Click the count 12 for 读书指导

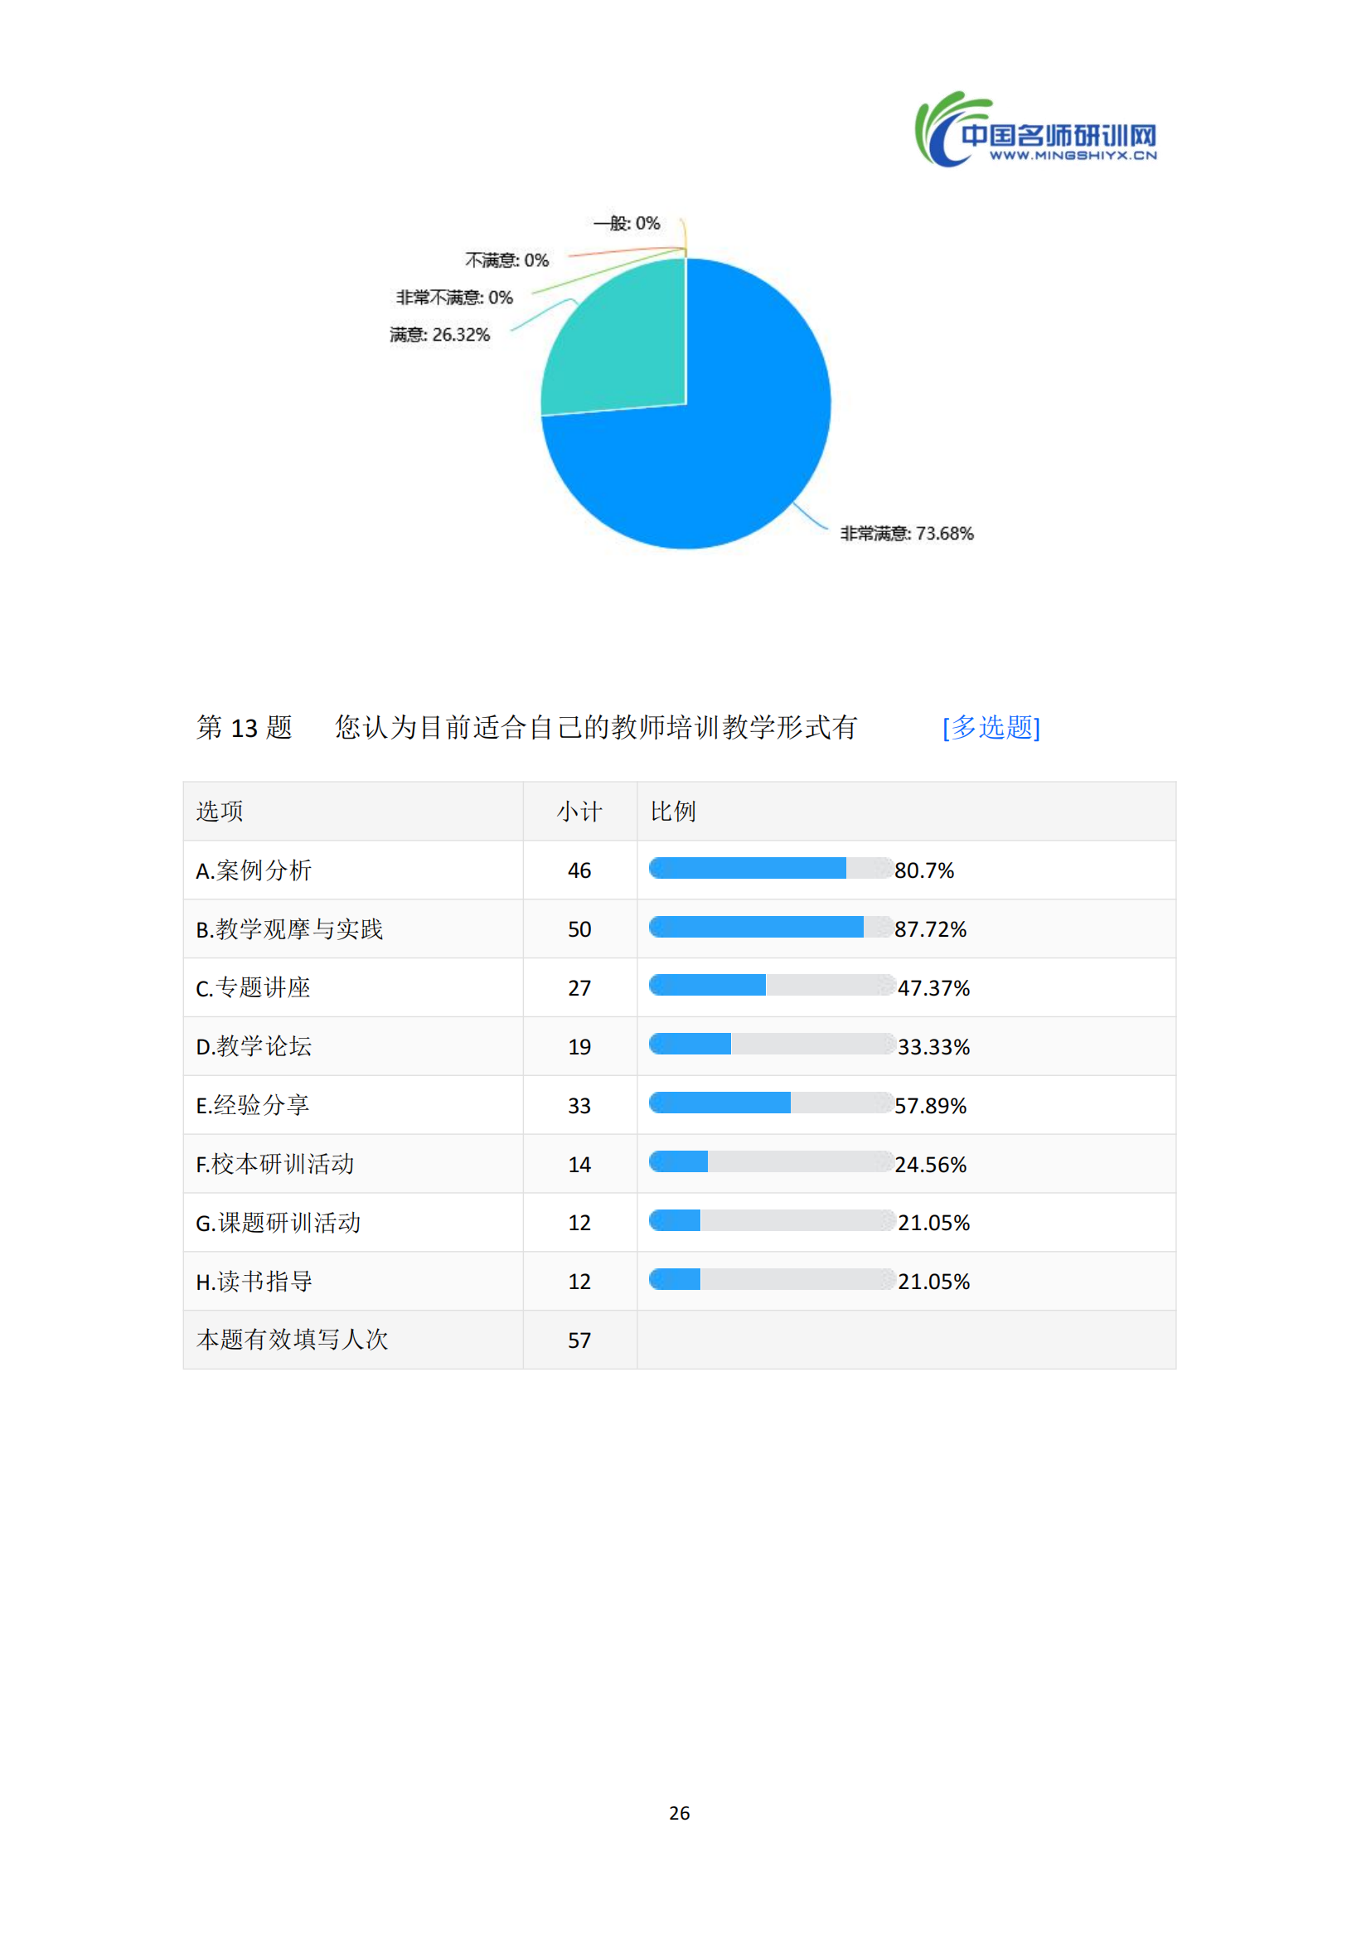coord(579,1282)
